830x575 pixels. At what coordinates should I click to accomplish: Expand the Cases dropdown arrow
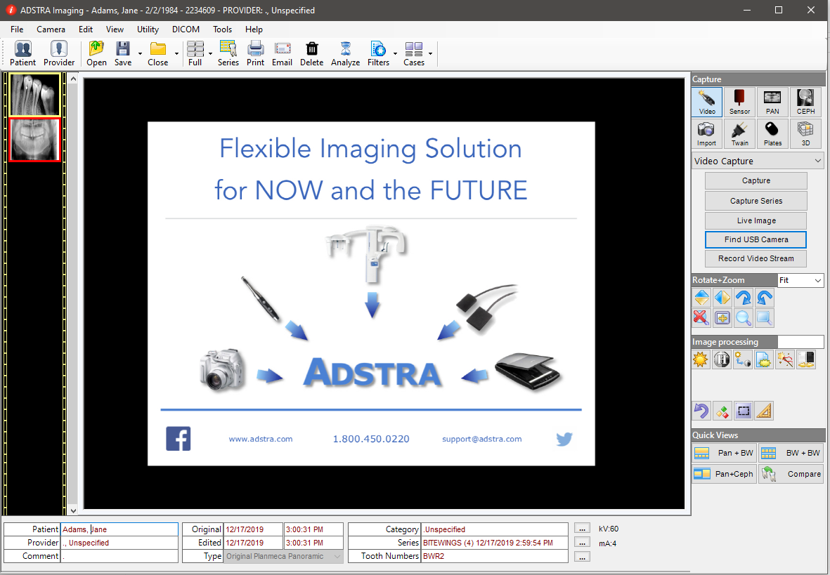pos(430,53)
